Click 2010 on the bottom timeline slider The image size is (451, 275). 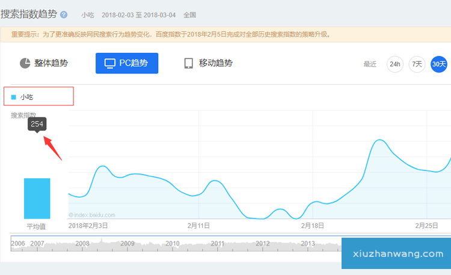[173, 243]
